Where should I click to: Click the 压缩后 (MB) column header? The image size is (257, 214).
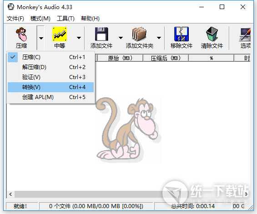(166, 58)
